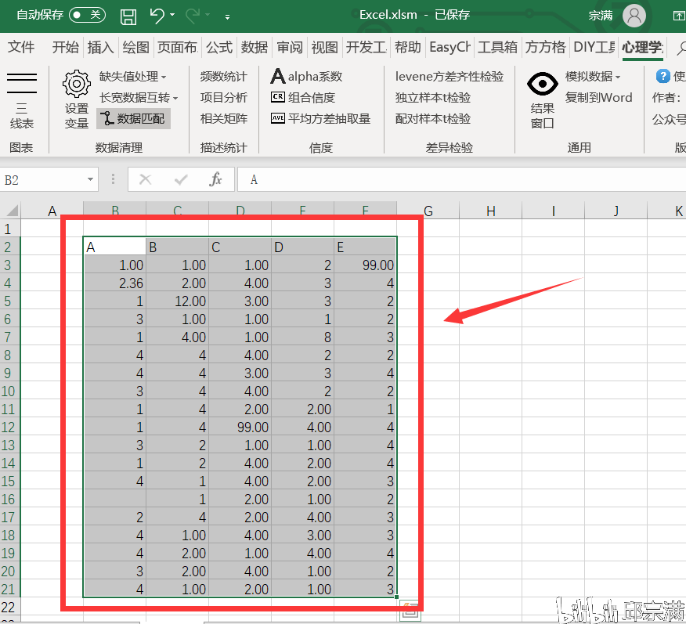This screenshot has height=624, width=686.
Task: Open the 文件 menu tab
Action: [x=21, y=47]
